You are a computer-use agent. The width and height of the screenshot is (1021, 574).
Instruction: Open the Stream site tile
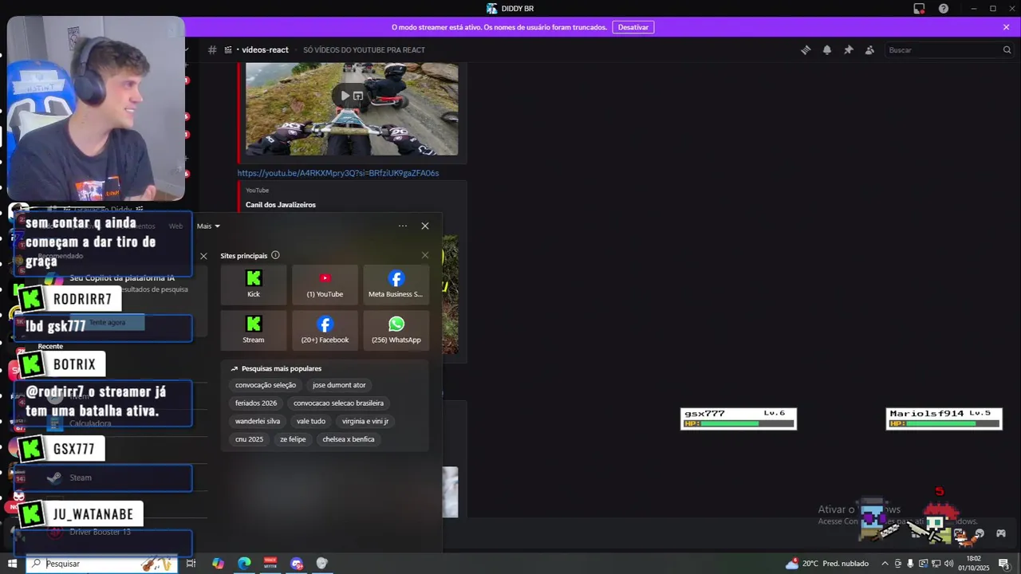pos(254,330)
